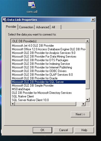This screenshot has height=141, width=101.
Task: Switch to the Advanced tab
Action: 42,27
